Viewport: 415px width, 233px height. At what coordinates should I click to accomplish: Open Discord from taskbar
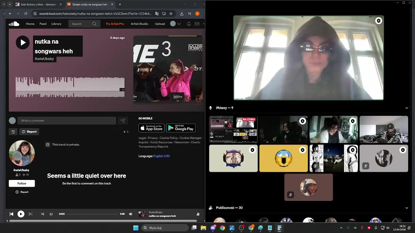click(213, 228)
